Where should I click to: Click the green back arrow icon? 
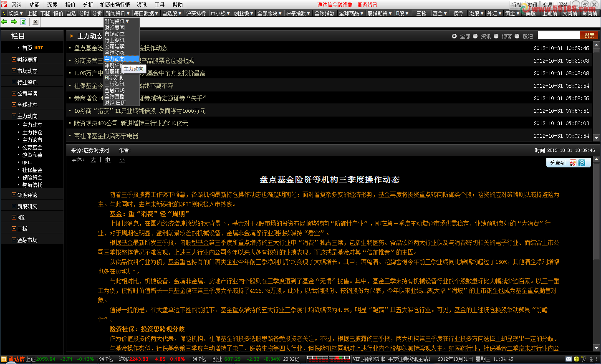tap(4, 22)
